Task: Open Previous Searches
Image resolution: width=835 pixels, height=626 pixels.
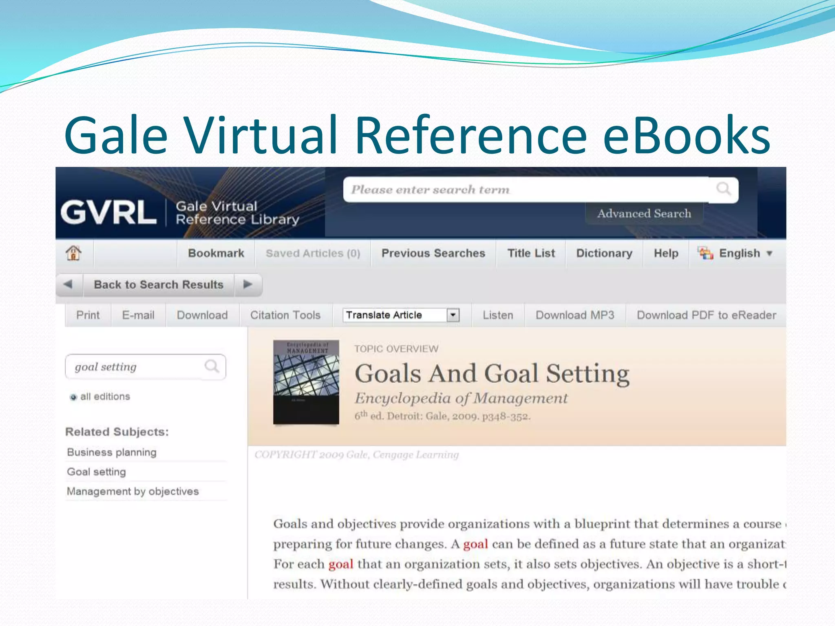Action: point(433,253)
